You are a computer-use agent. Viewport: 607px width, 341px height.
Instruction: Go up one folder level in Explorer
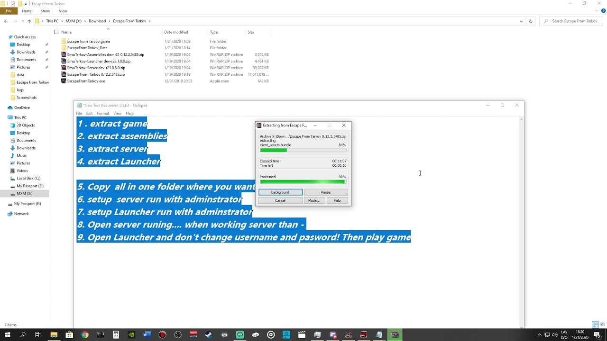point(29,21)
